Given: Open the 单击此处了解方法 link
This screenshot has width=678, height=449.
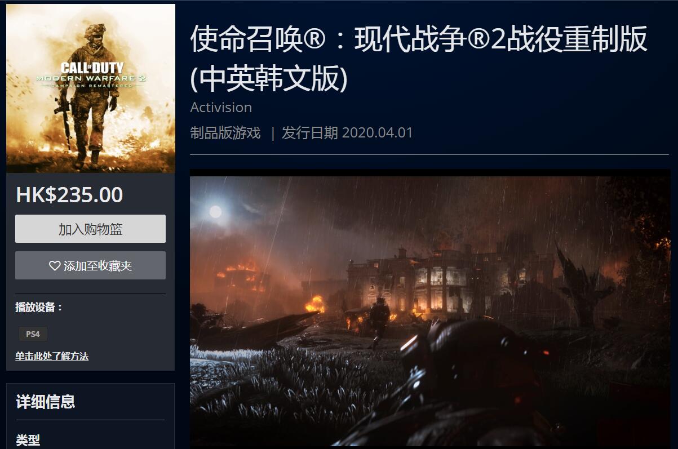Looking at the screenshot, I should pyautogui.click(x=52, y=356).
